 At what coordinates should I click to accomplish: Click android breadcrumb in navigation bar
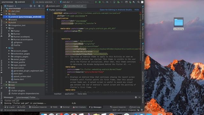20,2
